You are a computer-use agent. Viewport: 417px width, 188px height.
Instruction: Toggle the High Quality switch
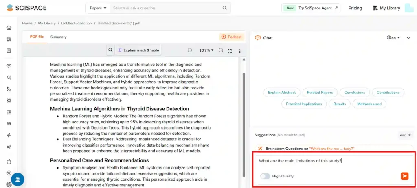click(265, 176)
